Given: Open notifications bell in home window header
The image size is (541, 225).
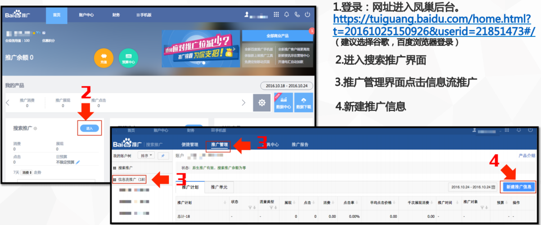Looking at the screenshot, I should click(x=287, y=14).
